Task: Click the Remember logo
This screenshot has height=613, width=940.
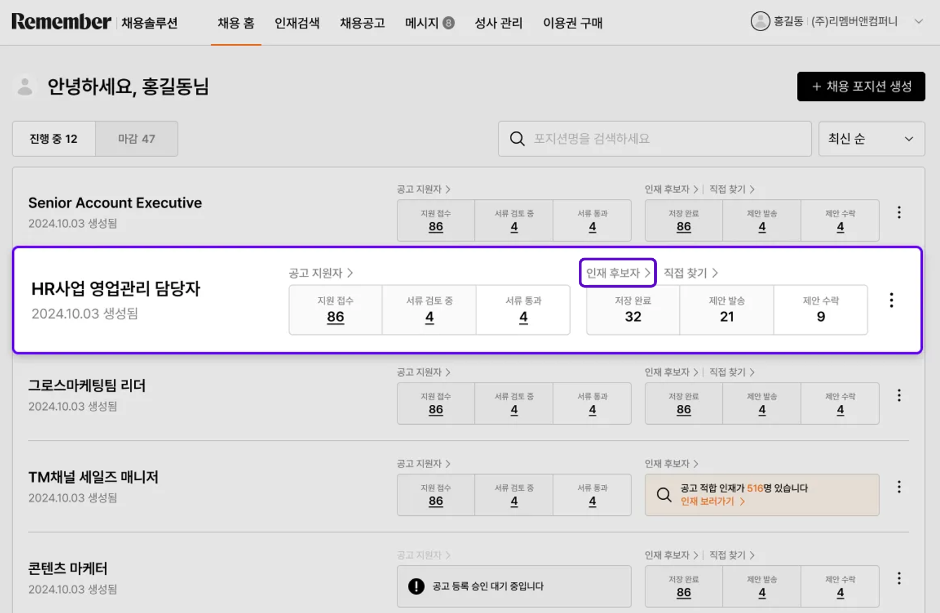Action: pyautogui.click(x=61, y=22)
